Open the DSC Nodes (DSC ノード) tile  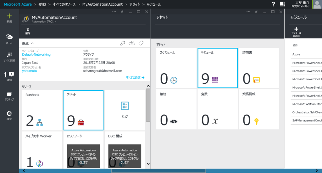coord(83,150)
